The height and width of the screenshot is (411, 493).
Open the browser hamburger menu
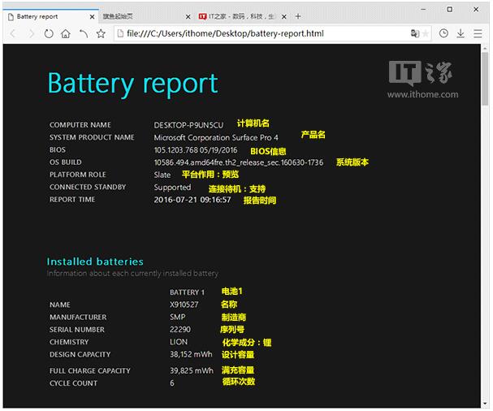(478, 33)
